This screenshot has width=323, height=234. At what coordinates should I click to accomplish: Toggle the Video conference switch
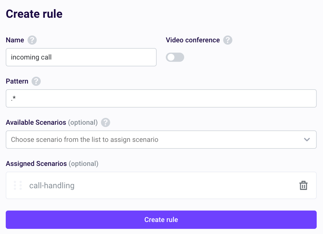click(175, 57)
